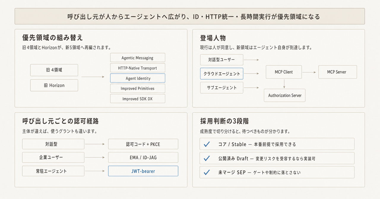Image resolution: width=380 pixels, height=199 pixels.
Task: Click the checkmark beside コア / Stable
Action: click(207, 144)
